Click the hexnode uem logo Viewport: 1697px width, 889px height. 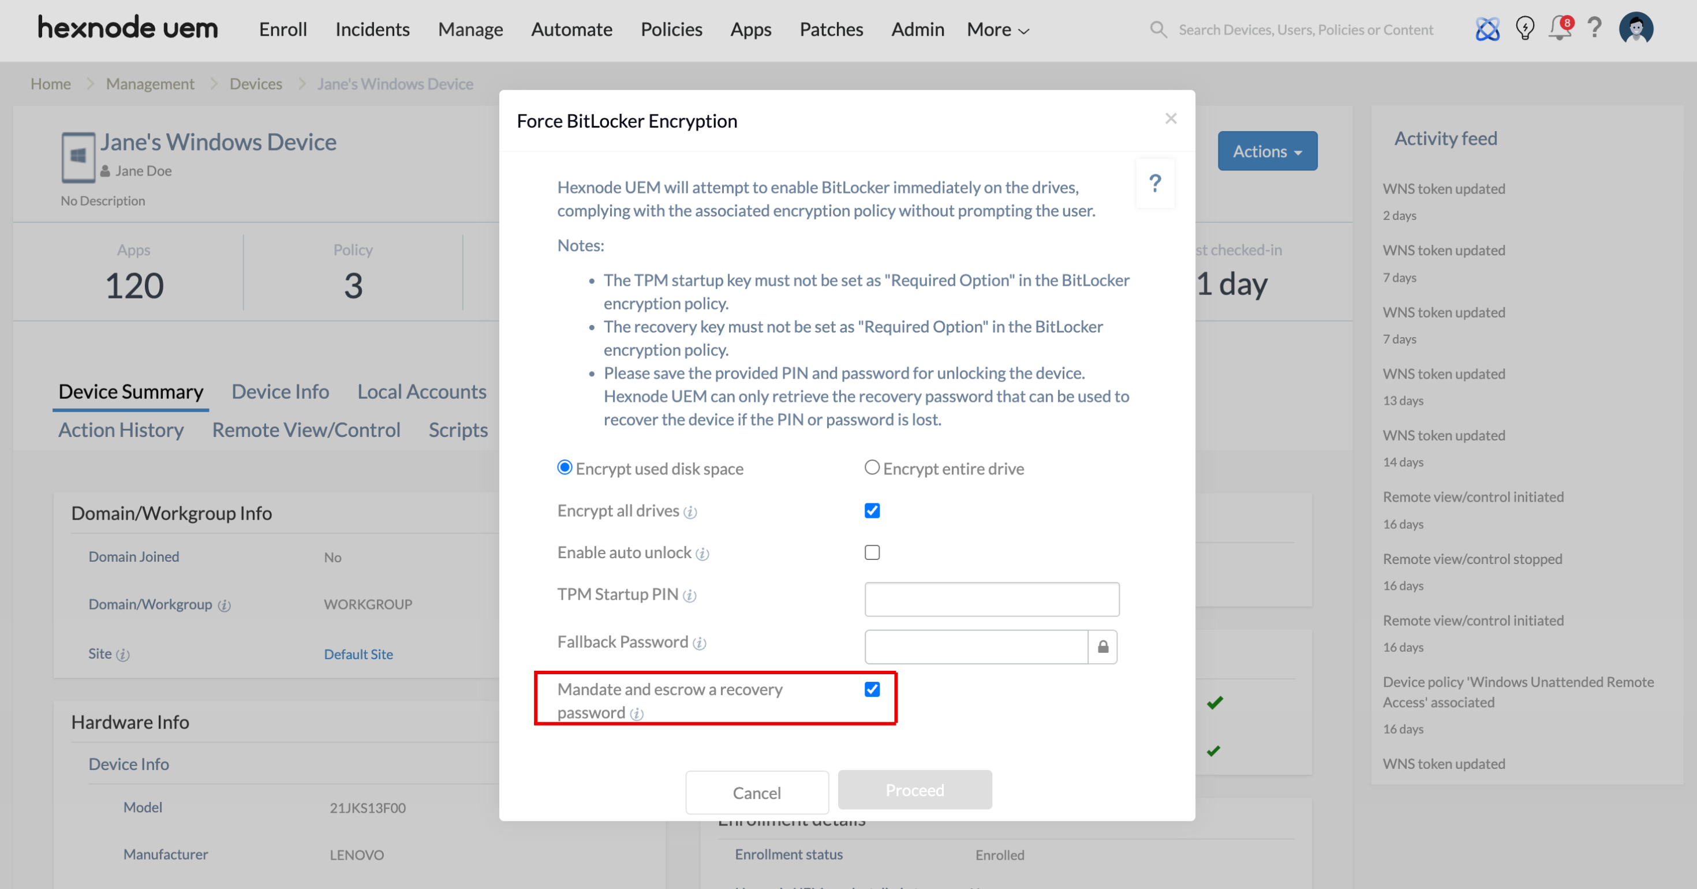coord(128,28)
